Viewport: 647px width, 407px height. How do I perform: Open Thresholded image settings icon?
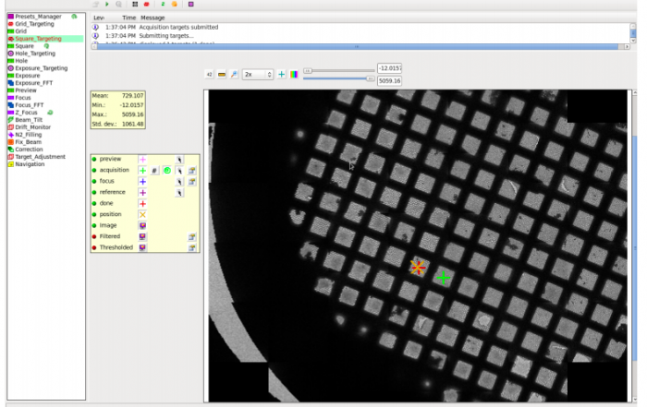tap(192, 248)
